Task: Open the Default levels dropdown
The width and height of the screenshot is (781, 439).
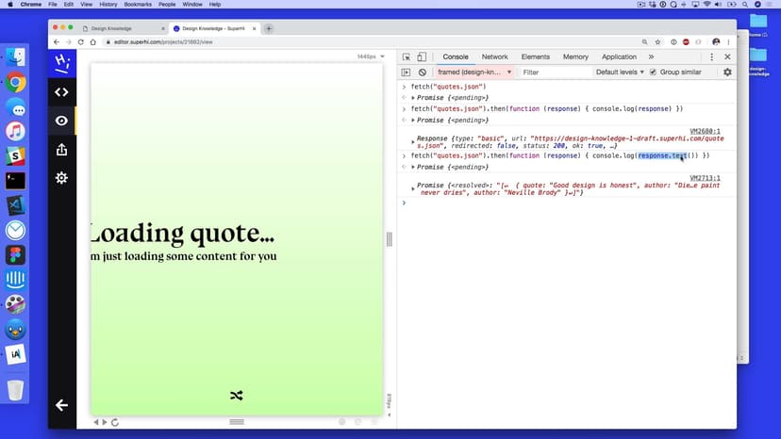Action: coord(620,73)
